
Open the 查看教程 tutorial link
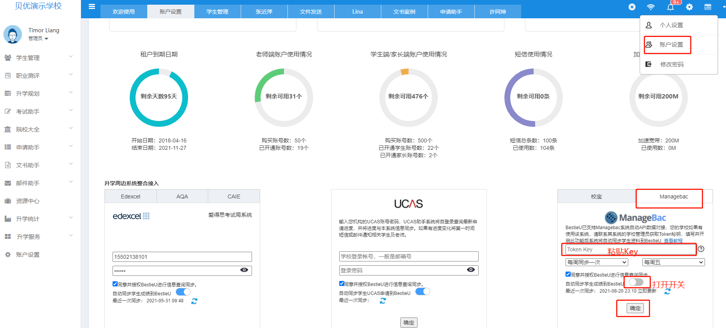pos(673,241)
